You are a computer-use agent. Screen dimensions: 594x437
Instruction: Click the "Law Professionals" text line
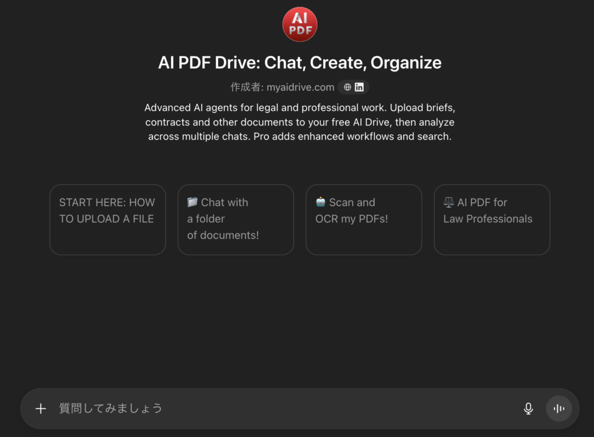point(488,219)
